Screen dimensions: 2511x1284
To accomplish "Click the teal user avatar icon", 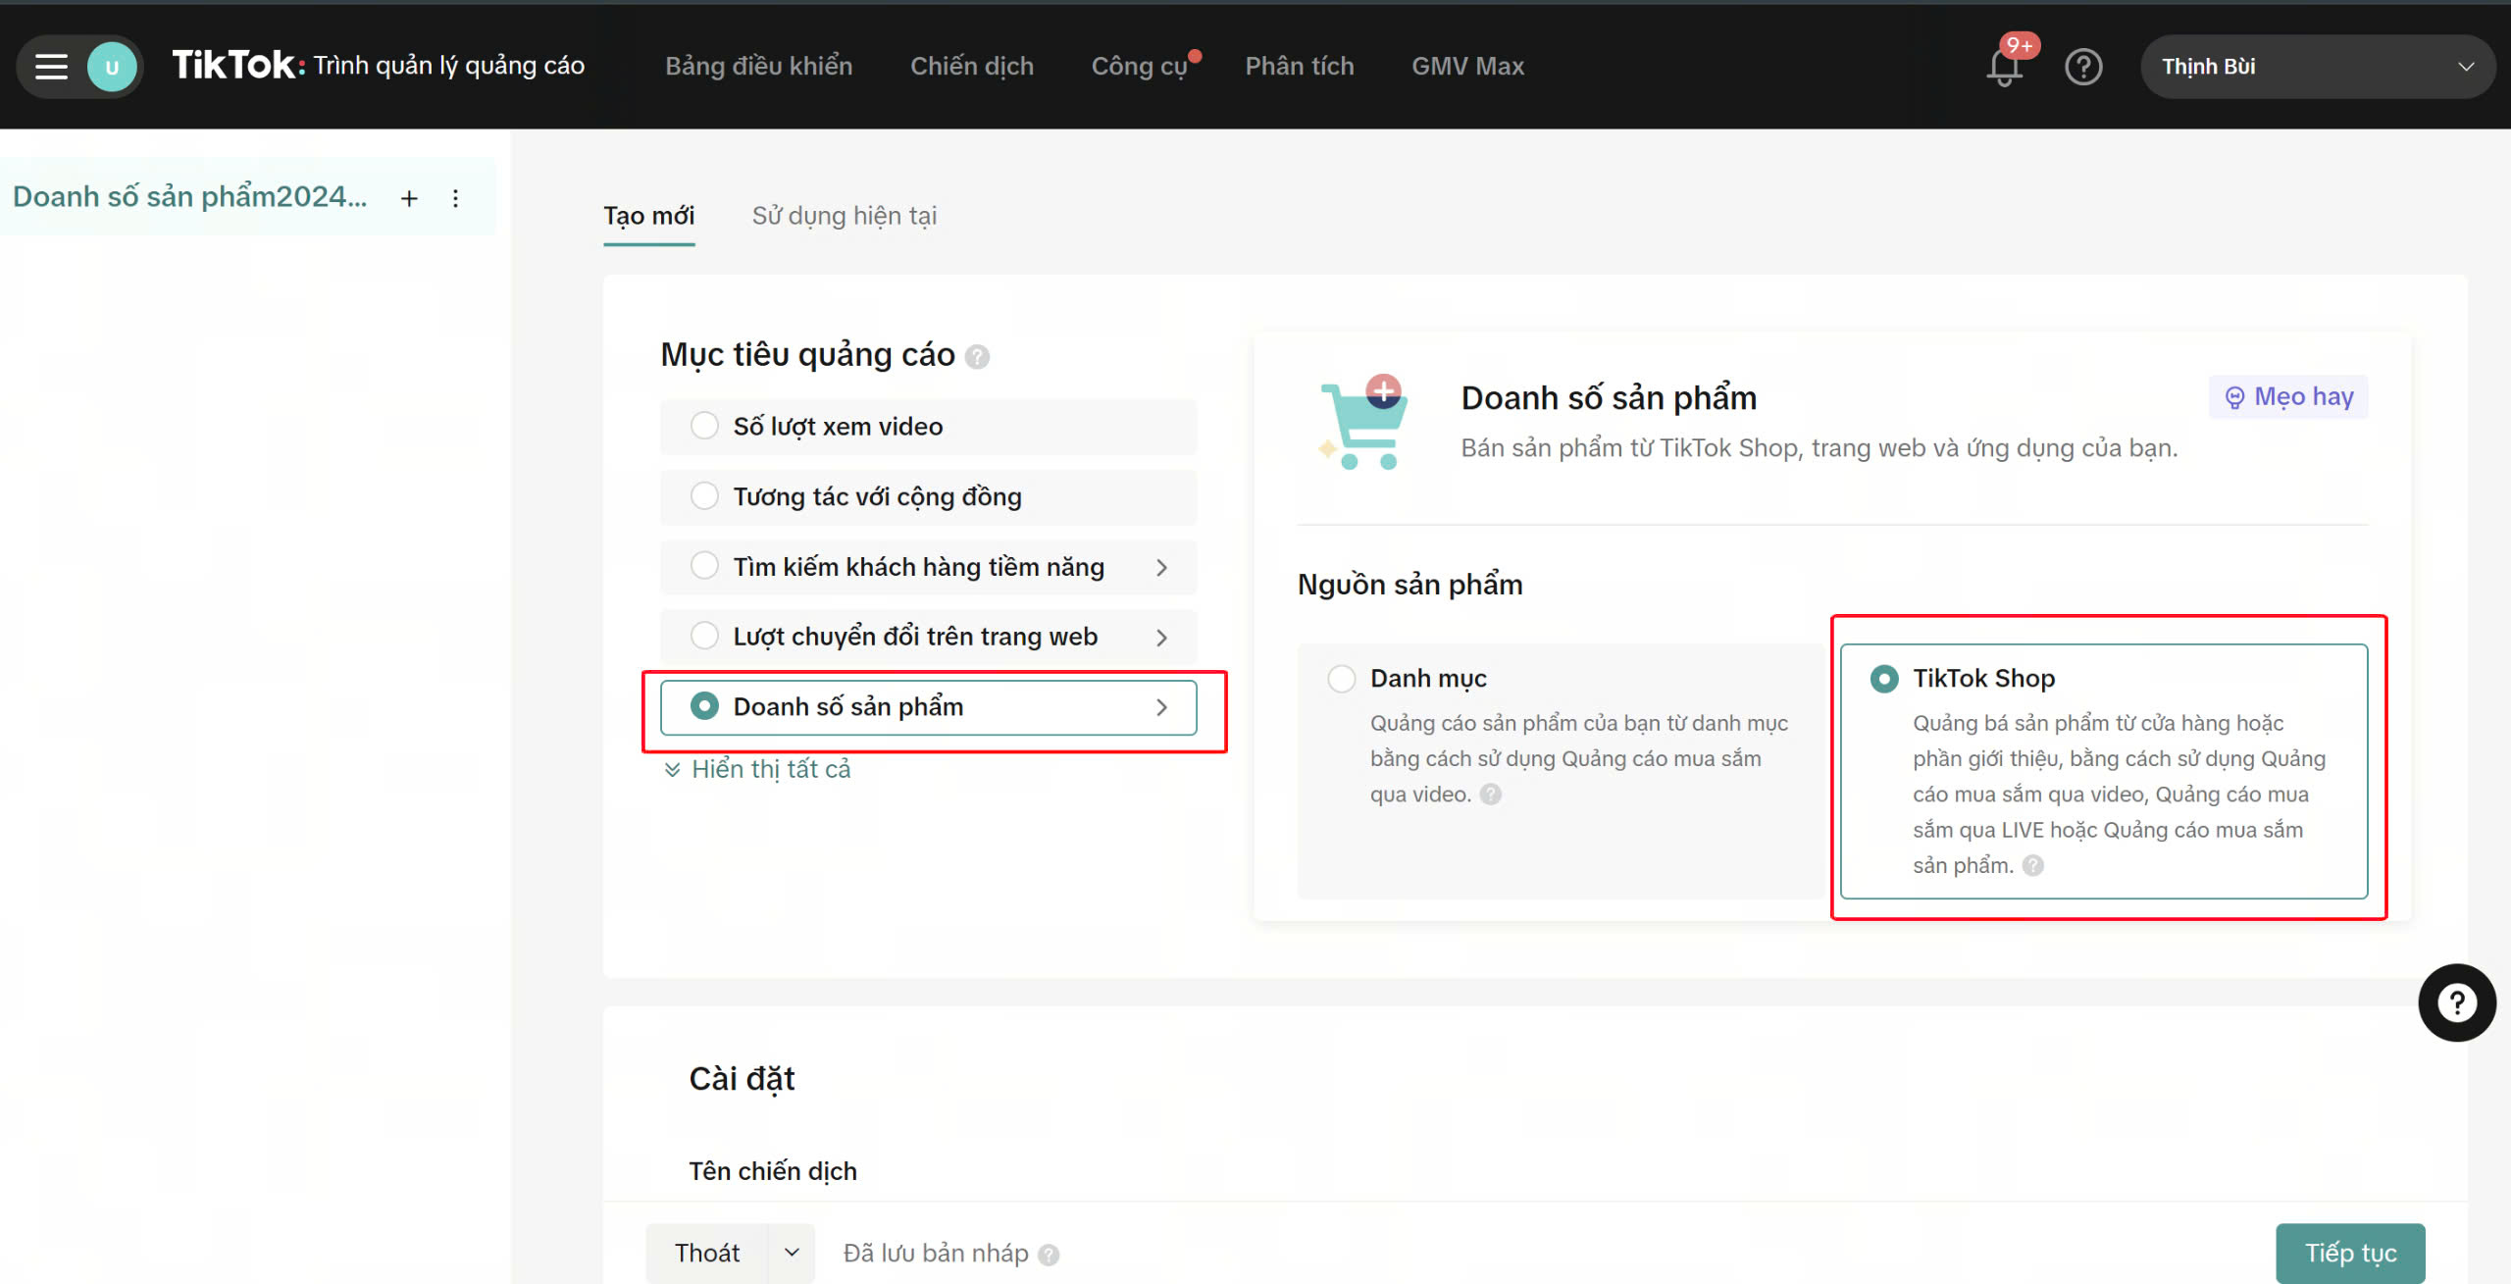I will point(112,67).
